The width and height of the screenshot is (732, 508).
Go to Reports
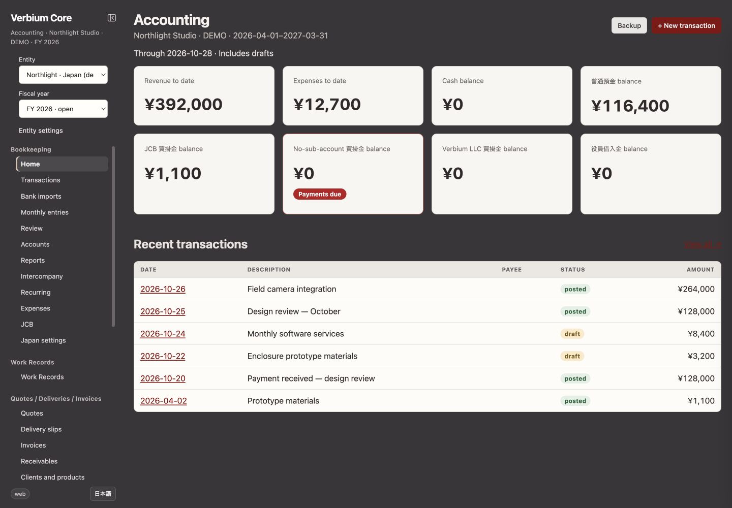click(x=33, y=261)
